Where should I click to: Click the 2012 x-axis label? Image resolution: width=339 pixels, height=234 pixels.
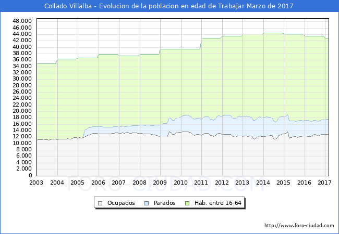tap(222, 183)
